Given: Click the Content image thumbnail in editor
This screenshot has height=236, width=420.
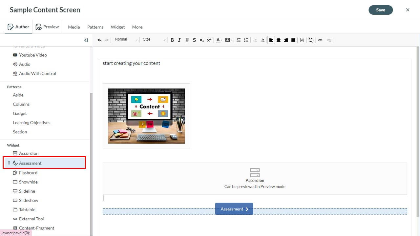Looking at the screenshot, I should click(x=146, y=116).
